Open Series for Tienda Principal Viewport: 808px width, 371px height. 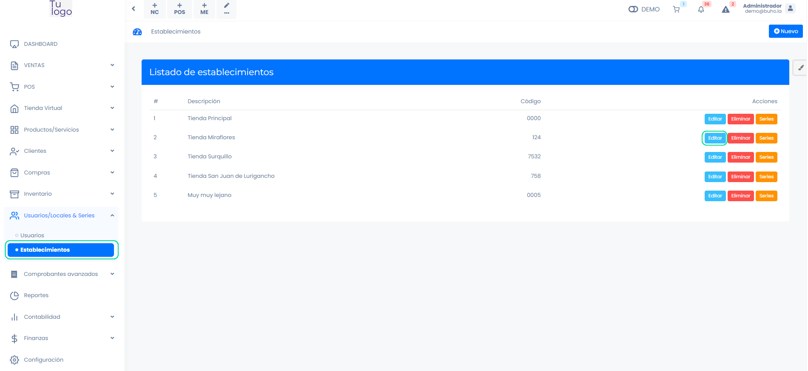click(x=766, y=119)
